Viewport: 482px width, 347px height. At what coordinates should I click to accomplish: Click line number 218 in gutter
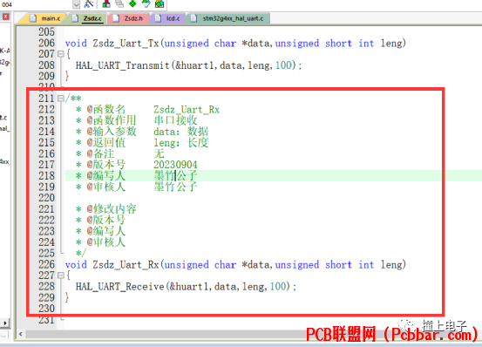(46, 176)
